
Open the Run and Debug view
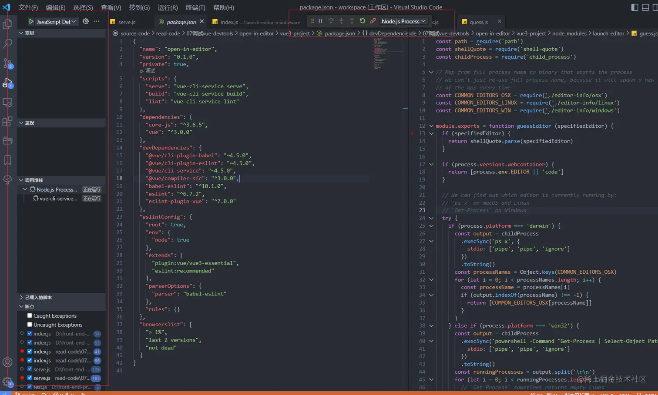click(7, 83)
